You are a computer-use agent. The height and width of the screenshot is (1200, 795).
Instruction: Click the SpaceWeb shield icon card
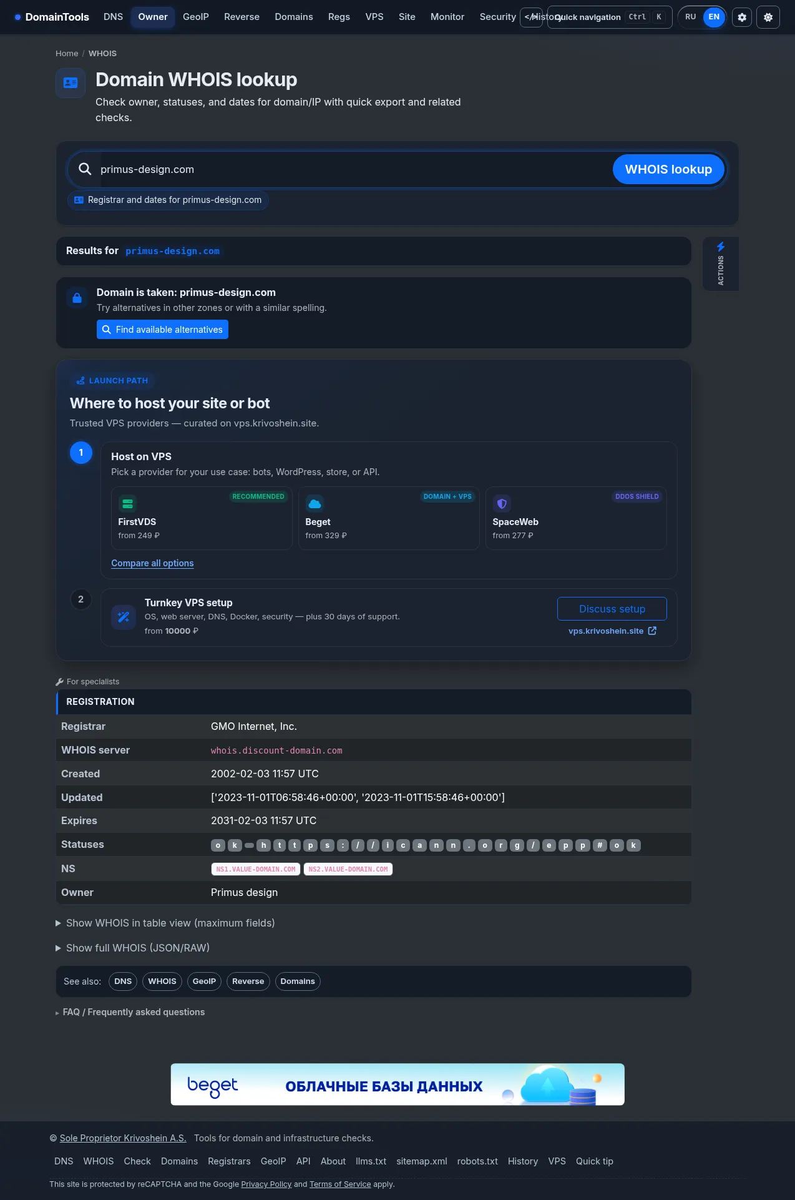pos(576,518)
